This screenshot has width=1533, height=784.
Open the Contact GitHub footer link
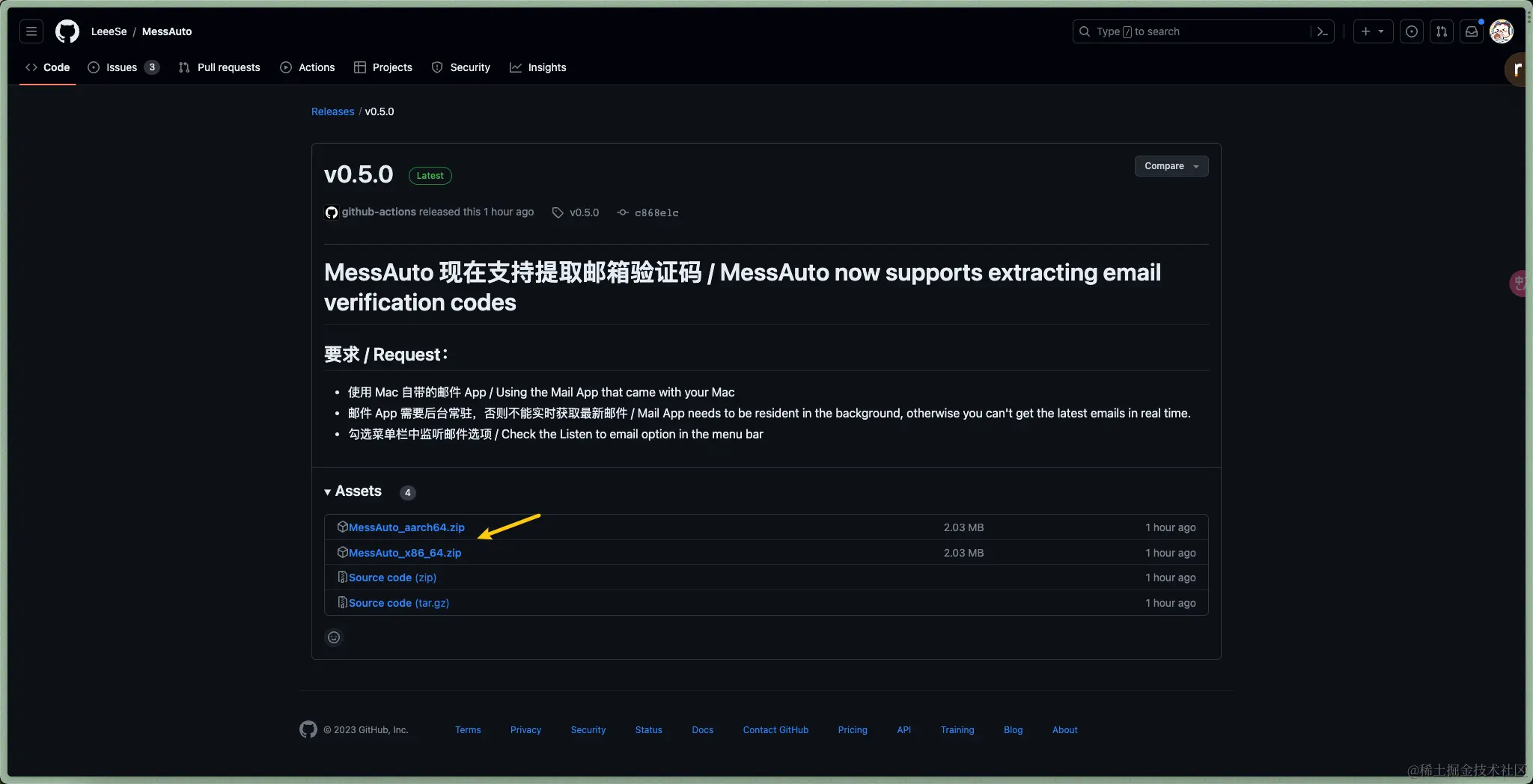pos(775,730)
